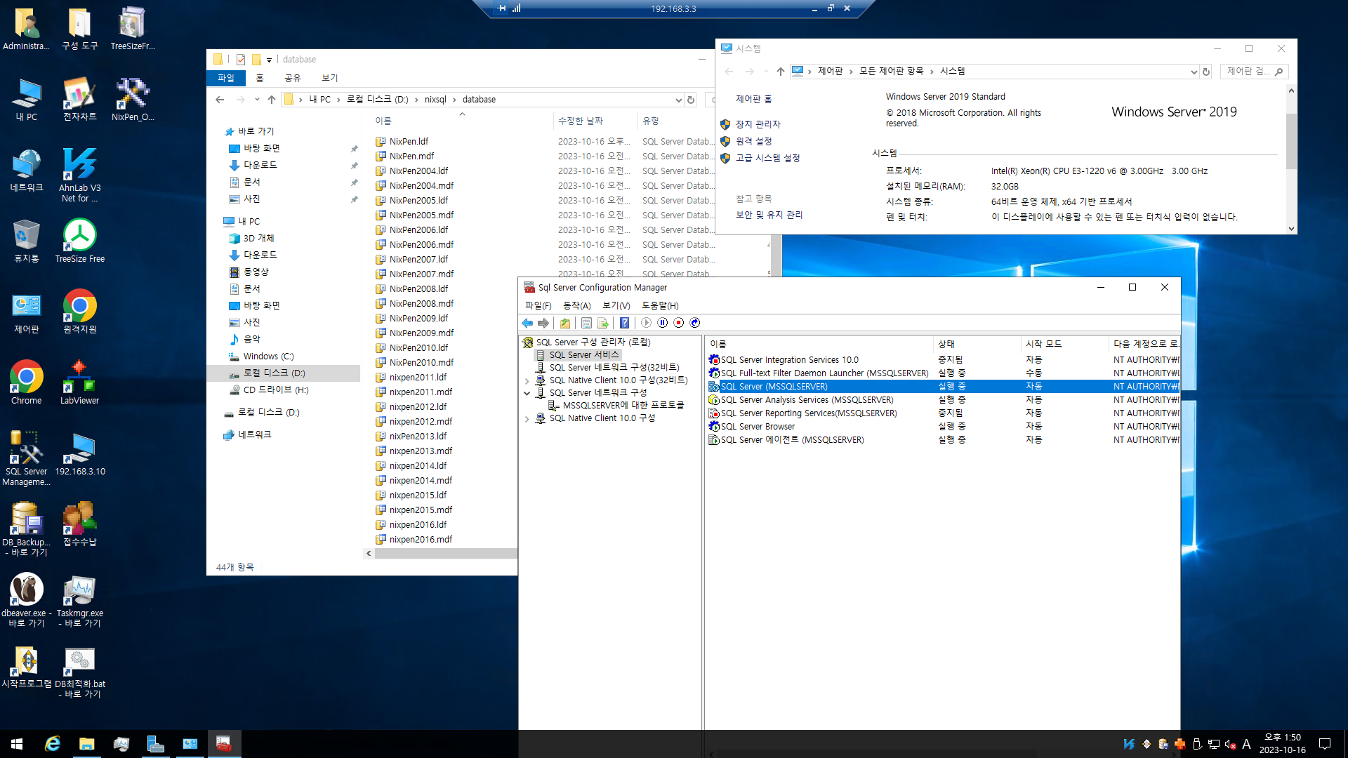Open System window address bar dropdown
The width and height of the screenshot is (1348, 758).
click(1194, 72)
